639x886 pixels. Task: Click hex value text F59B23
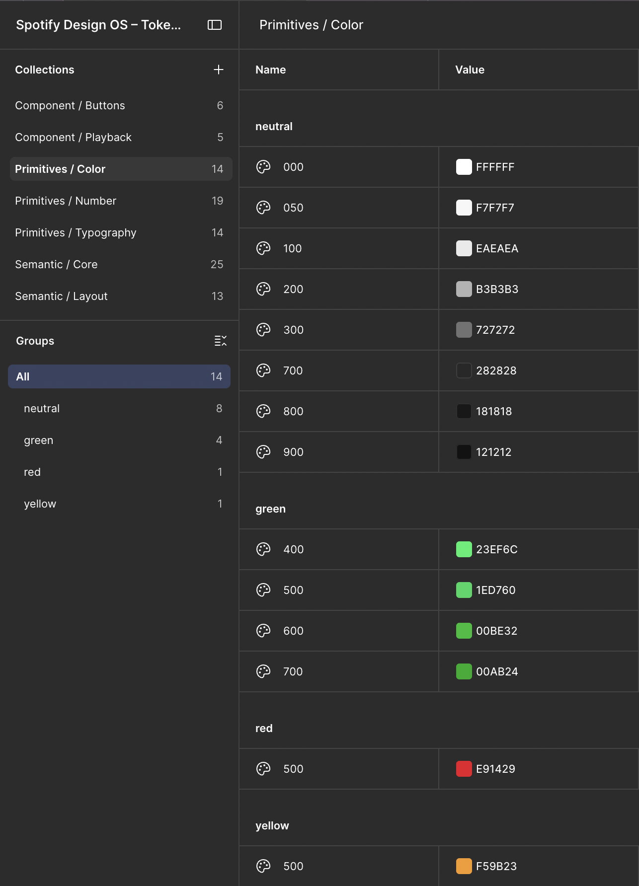coord(496,866)
